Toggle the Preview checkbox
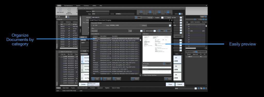The image size is (264, 97). click(x=144, y=64)
